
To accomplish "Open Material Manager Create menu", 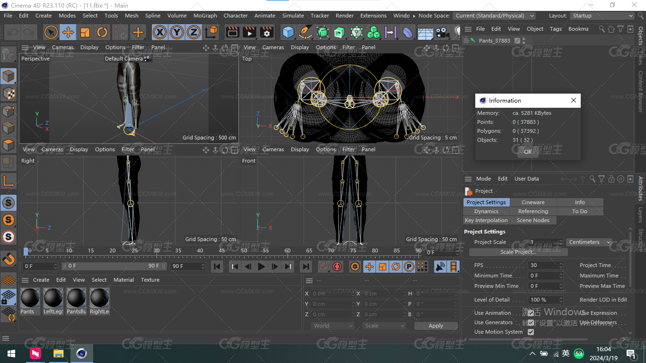I will click(41, 280).
